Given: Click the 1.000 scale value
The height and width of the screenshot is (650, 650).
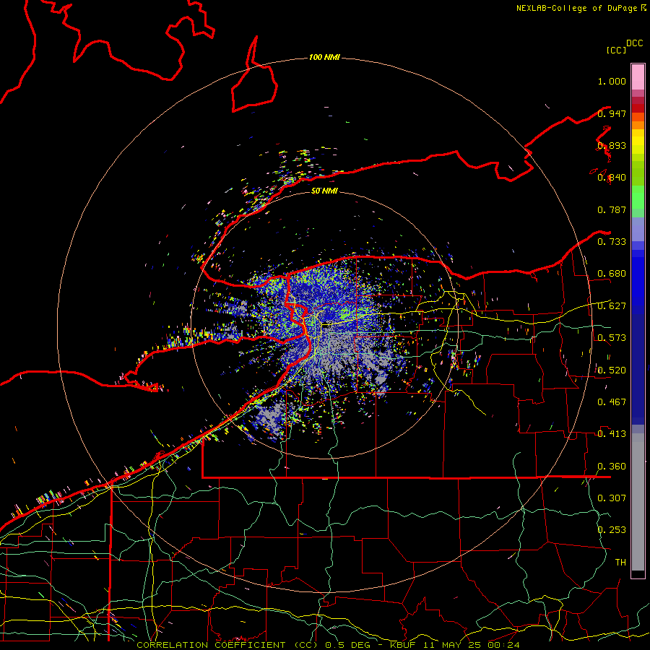Looking at the screenshot, I should point(612,81).
